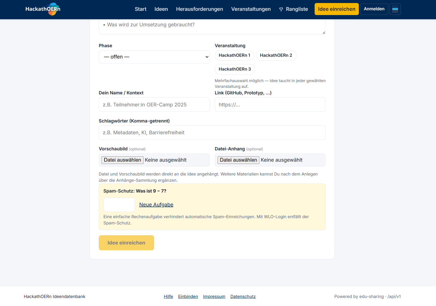Image resolution: width=436 pixels, height=306 pixels.
Task: Click the HackathOERn logo
Action: tap(43, 9)
